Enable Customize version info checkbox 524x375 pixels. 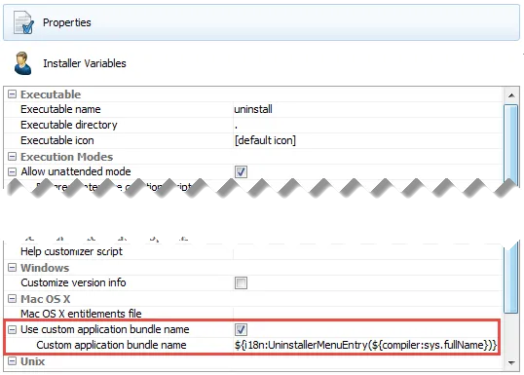tap(241, 282)
